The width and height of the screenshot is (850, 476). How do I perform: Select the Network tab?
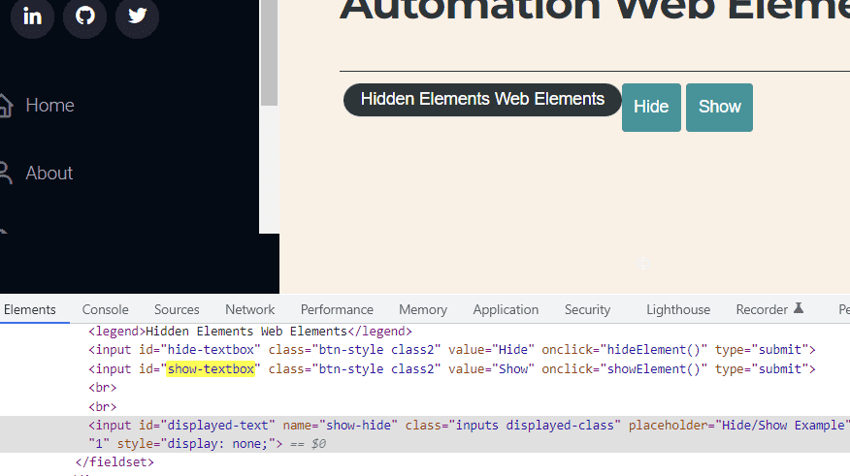point(249,309)
